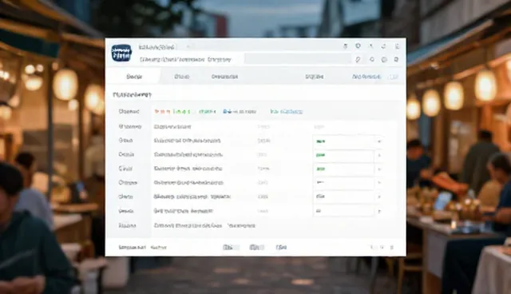The height and width of the screenshot is (294, 511).
Task: Select the highlighted white tab in tab bar
Action: pos(134,77)
